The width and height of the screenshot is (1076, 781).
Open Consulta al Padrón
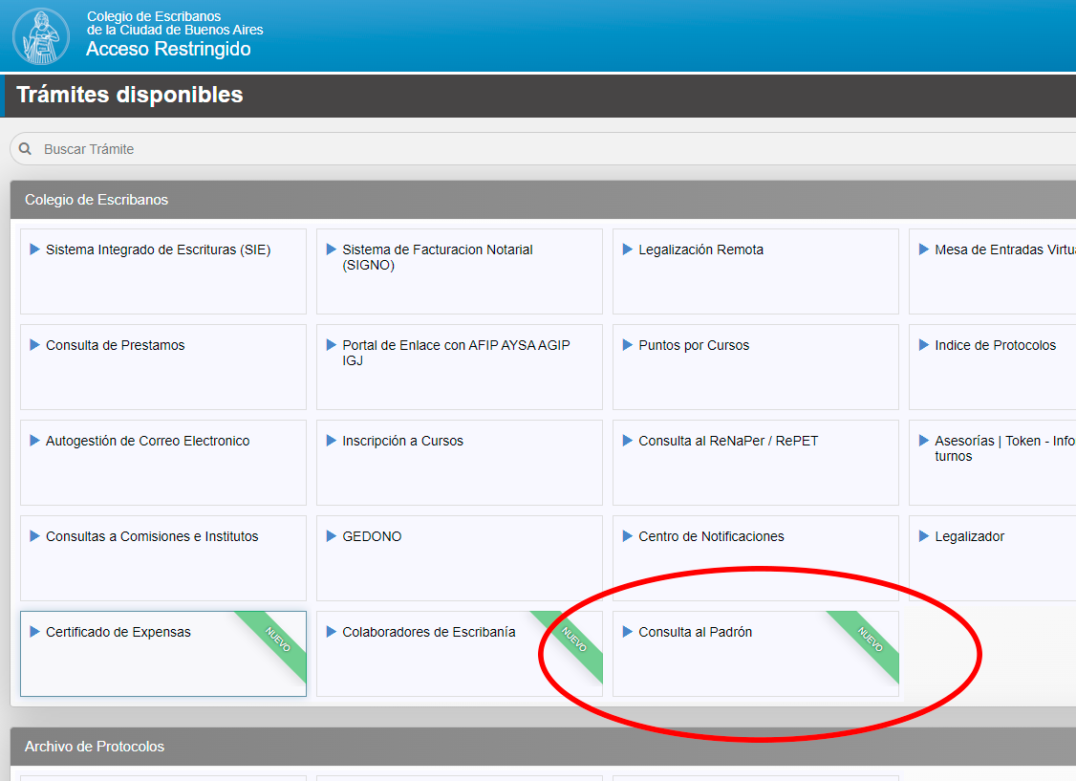[x=756, y=654]
